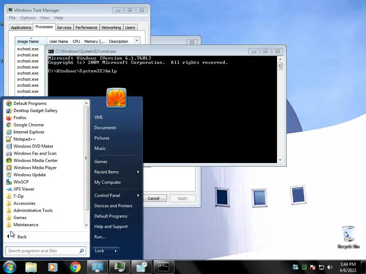Open Documents from the Start menu
The image size is (366, 274).
pyautogui.click(x=105, y=128)
